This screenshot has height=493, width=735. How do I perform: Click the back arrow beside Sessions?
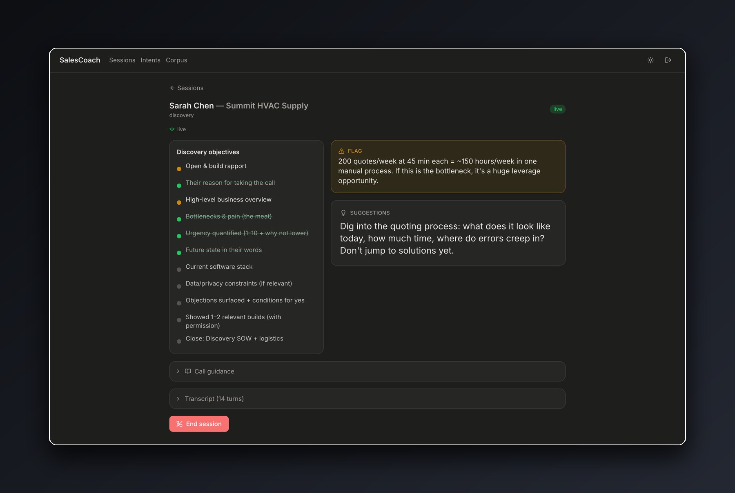click(x=172, y=88)
